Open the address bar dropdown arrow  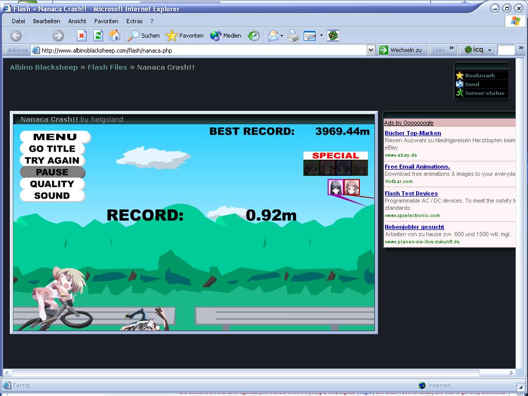tap(371, 50)
